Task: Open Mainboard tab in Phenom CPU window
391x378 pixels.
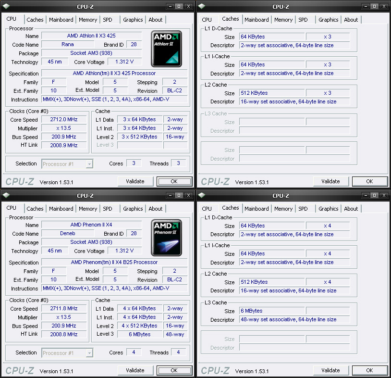Action: pos(61,209)
